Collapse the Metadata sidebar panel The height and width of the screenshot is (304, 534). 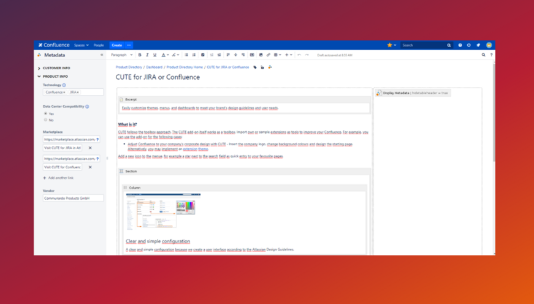102,55
